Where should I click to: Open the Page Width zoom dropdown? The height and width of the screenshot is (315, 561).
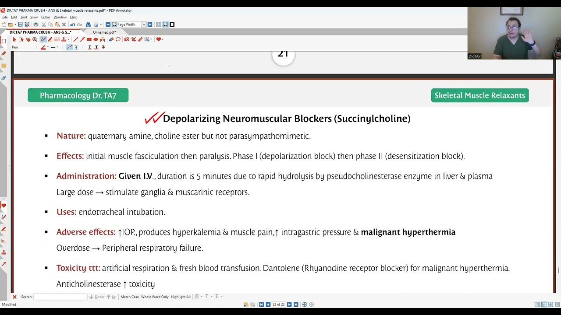point(144,24)
